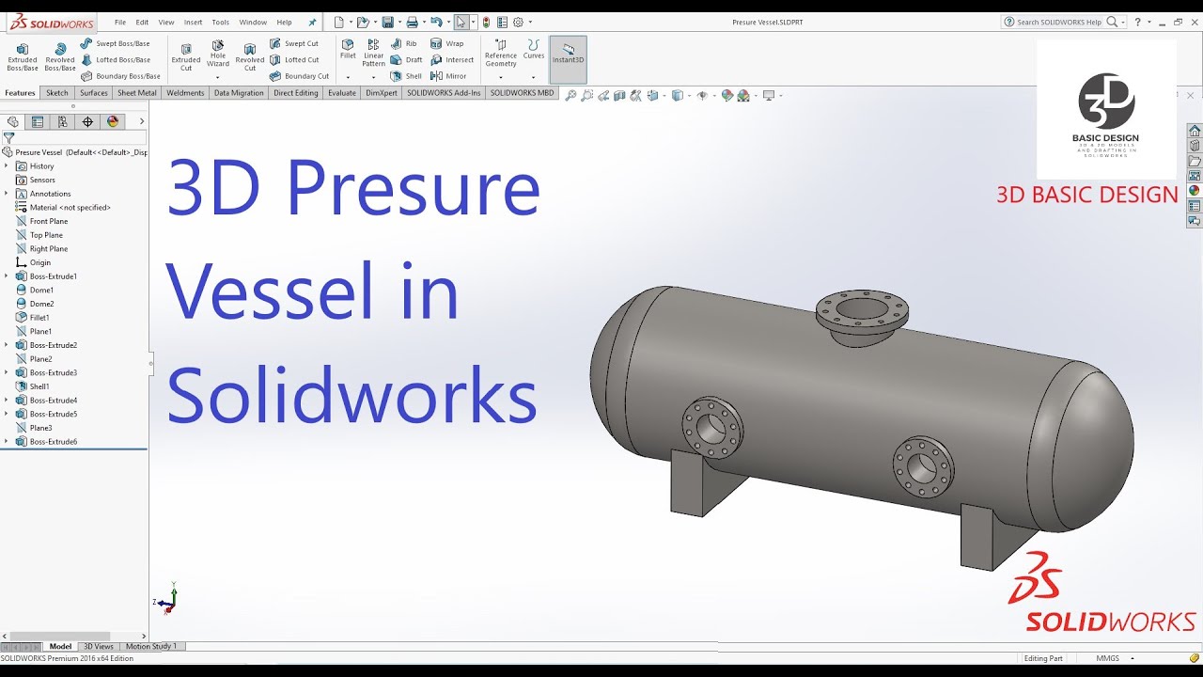
Task: Open the SOLIDWORKS Resources home icon in the task pane
Action: pyautogui.click(x=1195, y=131)
